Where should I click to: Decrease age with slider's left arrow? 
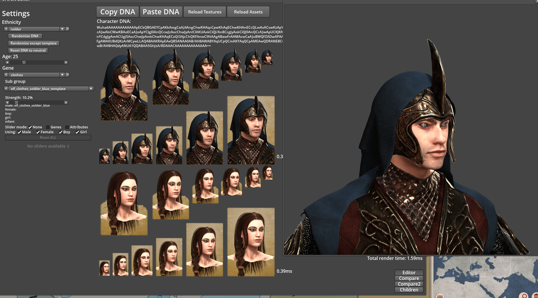tap(7, 62)
